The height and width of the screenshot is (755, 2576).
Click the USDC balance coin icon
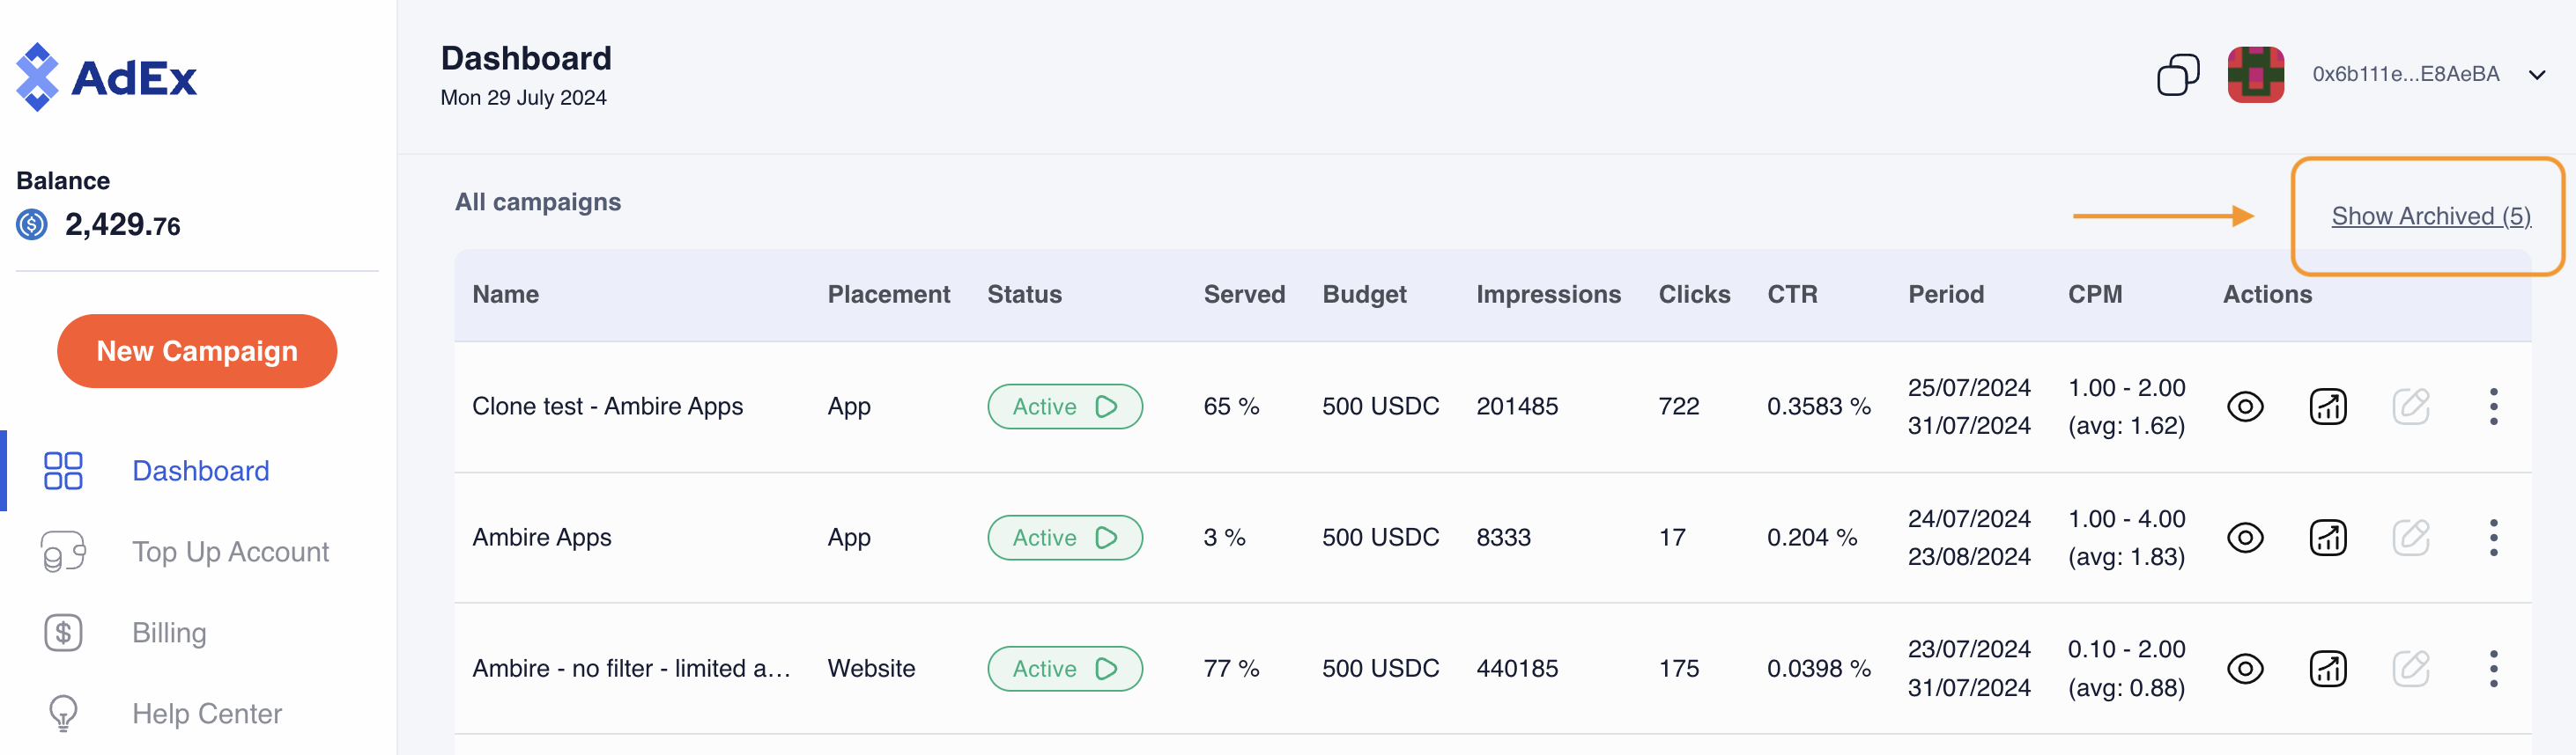pyautogui.click(x=32, y=224)
